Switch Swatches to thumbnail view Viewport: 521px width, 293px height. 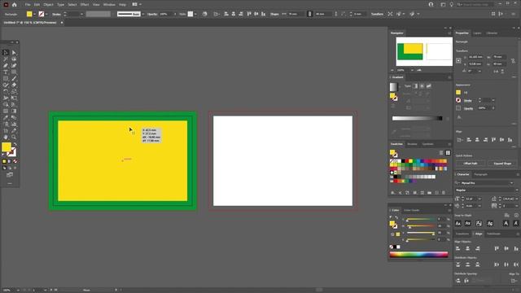click(448, 153)
